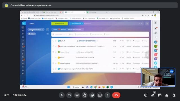Click the email list right arrow chevron
180x101 pixels.
(147, 55)
